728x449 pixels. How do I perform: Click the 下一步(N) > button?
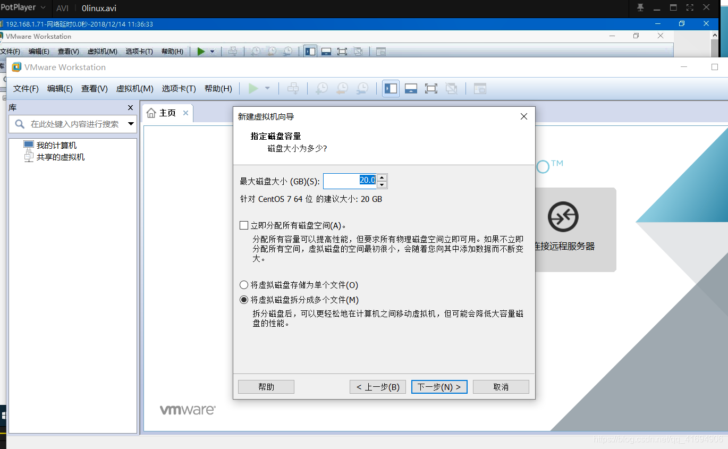[439, 387]
